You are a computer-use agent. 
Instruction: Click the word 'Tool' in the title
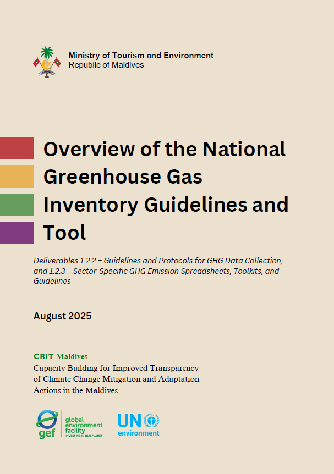coord(65,233)
